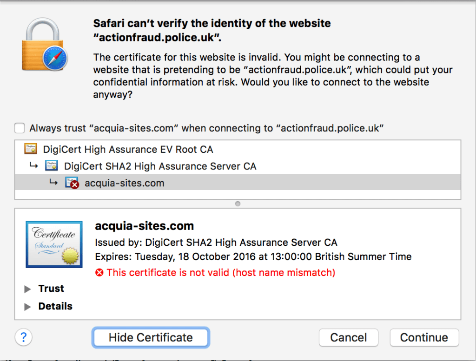Viewport: 476px width, 361px height.
Task: Click the acquia-sites.com certificate heading
Action: (144, 226)
